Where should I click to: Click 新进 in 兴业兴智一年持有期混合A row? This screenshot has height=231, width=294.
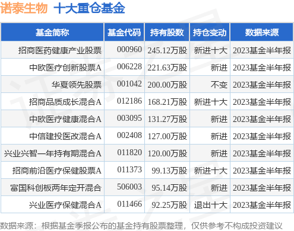219,153
